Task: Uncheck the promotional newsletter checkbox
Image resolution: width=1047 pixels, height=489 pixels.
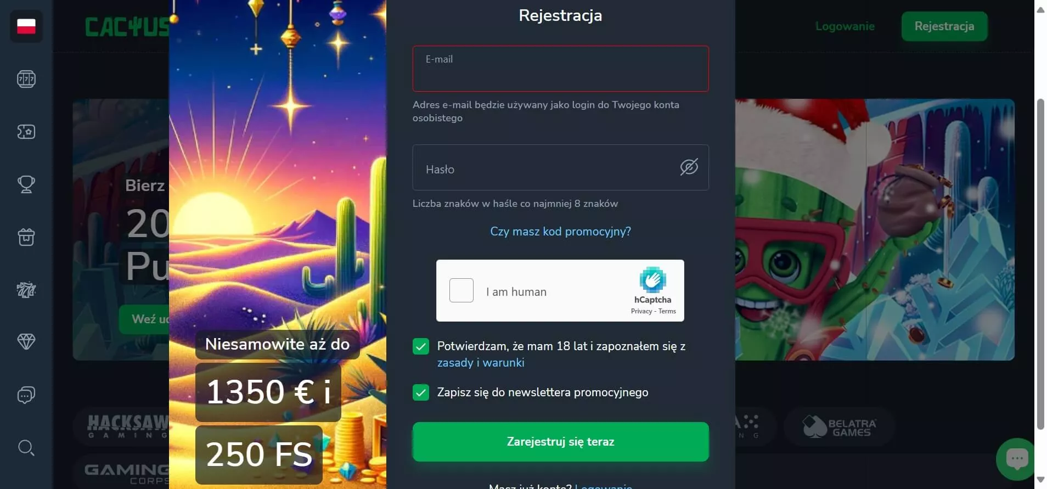Action: (421, 392)
